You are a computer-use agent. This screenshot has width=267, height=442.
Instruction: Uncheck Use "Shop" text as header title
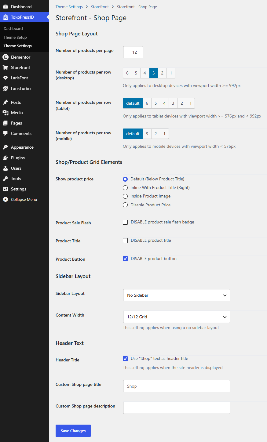pos(125,359)
